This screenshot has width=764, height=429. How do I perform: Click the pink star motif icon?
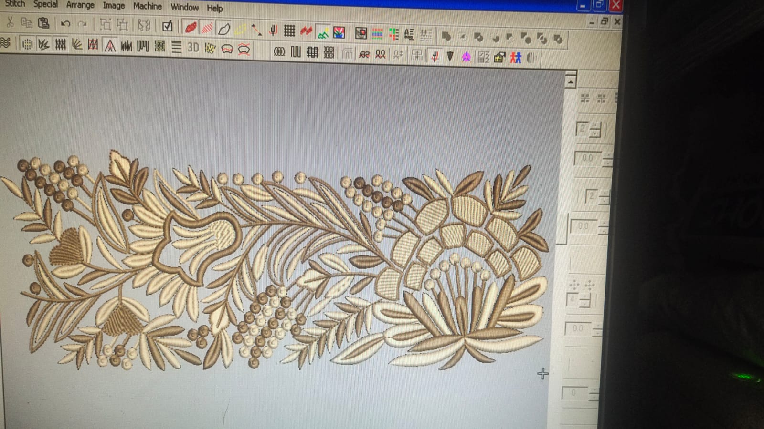[466, 57]
